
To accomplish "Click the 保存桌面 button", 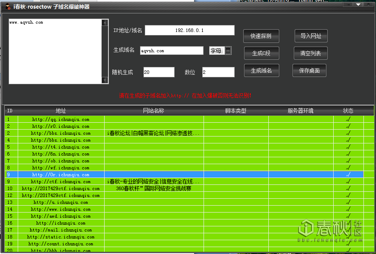I will coord(309,70).
